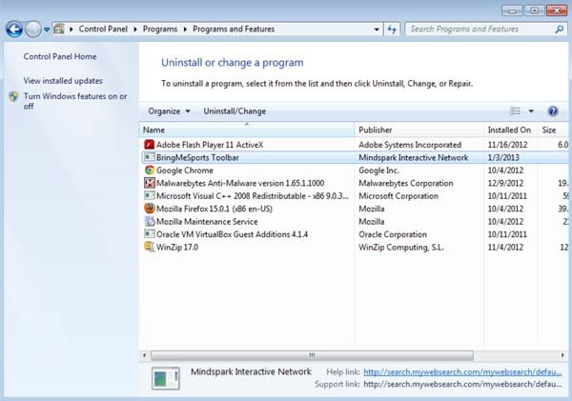
Task: Click the Oracle VM VirtualBox icon
Action: click(x=150, y=234)
